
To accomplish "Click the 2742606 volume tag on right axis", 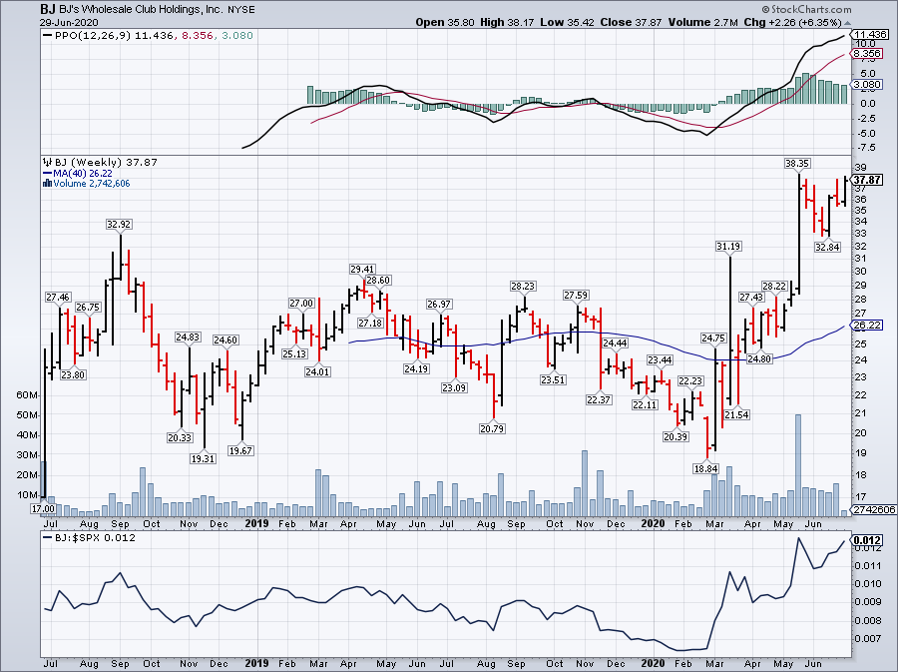I will 875,510.
